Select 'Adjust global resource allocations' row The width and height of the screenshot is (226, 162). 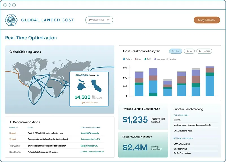56,152
